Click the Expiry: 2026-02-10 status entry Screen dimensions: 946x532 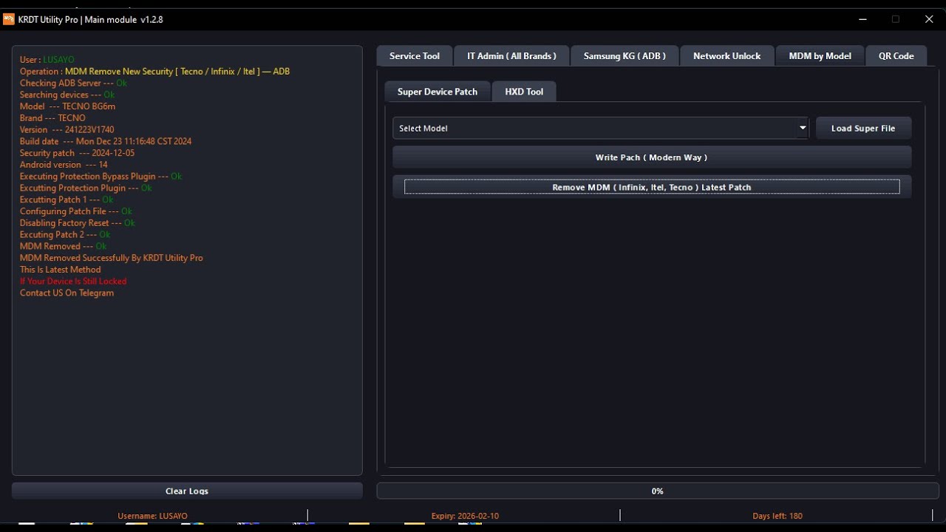465,516
